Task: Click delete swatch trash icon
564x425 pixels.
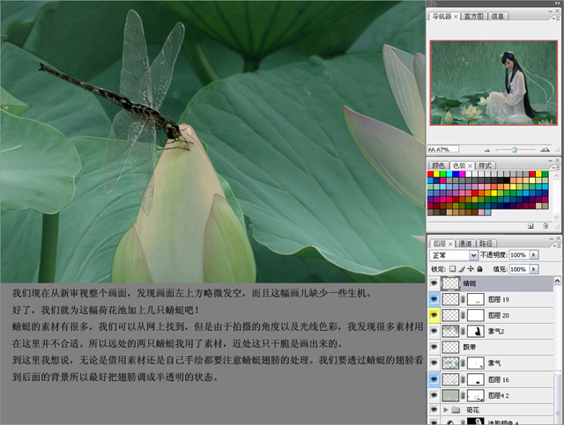Action: coord(545,226)
